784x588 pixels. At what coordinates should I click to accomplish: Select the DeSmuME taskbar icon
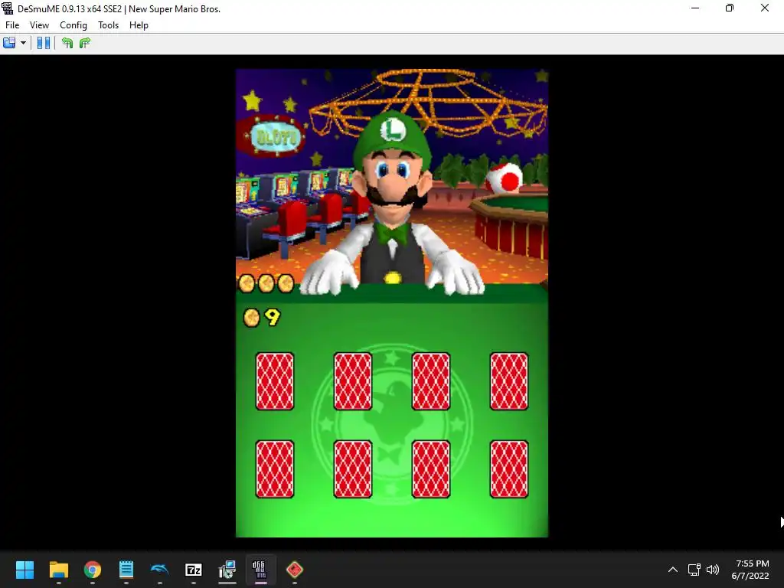[x=260, y=570]
